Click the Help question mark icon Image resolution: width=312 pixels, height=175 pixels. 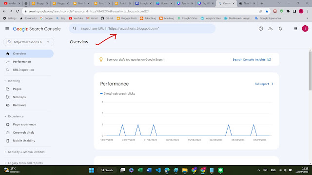[x=261, y=29]
